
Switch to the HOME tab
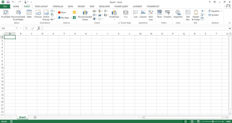(16, 6)
